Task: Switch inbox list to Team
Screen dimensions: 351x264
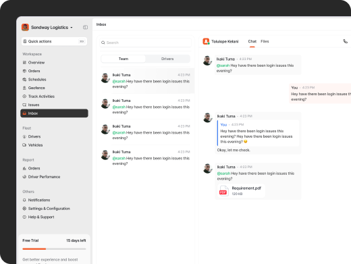Action: 124,59
